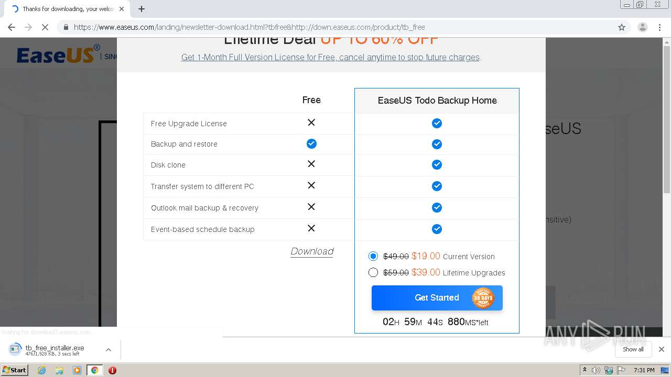Go back to the previous page
The image size is (671, 377).
click(12, 27)
